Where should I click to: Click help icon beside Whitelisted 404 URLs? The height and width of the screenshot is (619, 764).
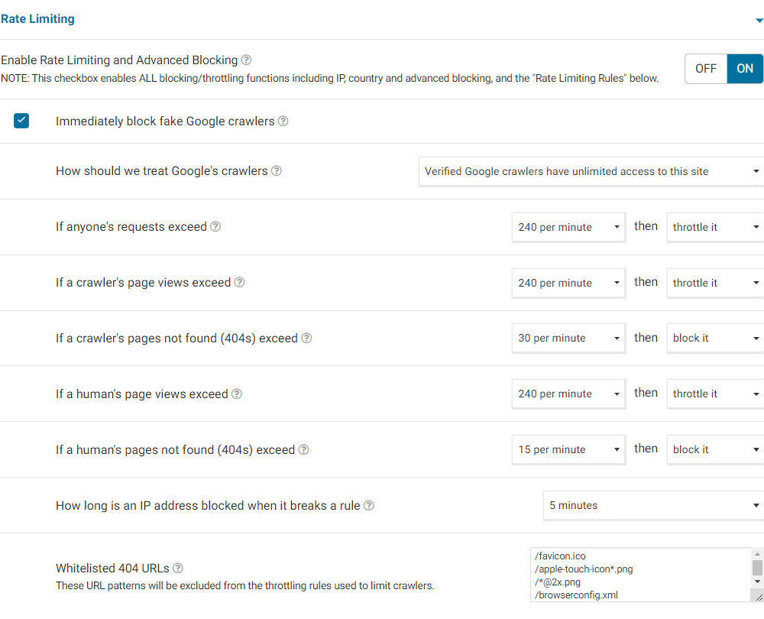tap(178, 568)
